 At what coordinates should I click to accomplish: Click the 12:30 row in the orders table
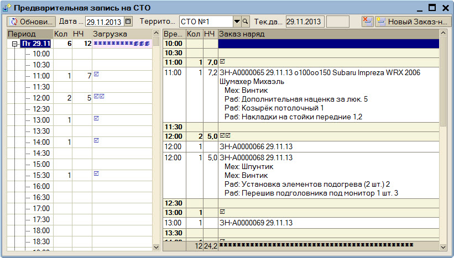(x=301, y=203)
